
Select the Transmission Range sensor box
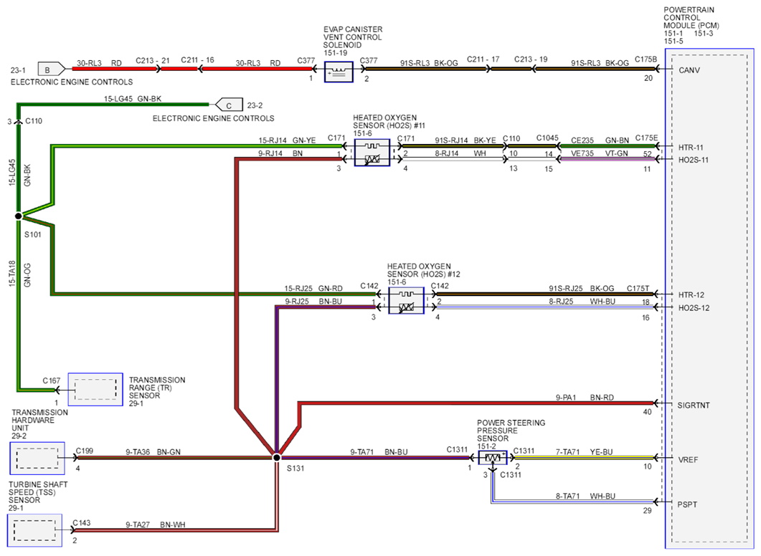(95, 389)
